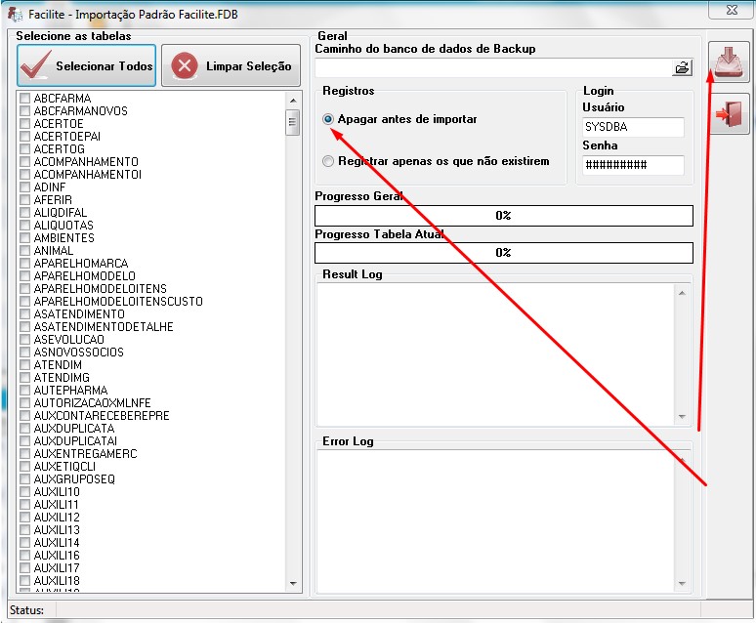Check the AFERIR table checkbox
This screenshot has height=623, width=756.
coord(24,199)
